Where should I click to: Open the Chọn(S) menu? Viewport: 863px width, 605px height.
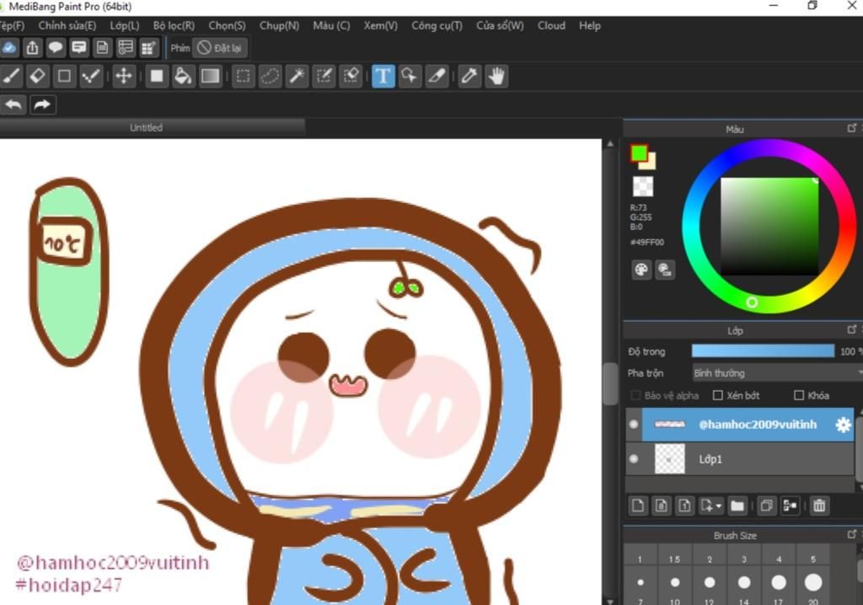point(227,26)
